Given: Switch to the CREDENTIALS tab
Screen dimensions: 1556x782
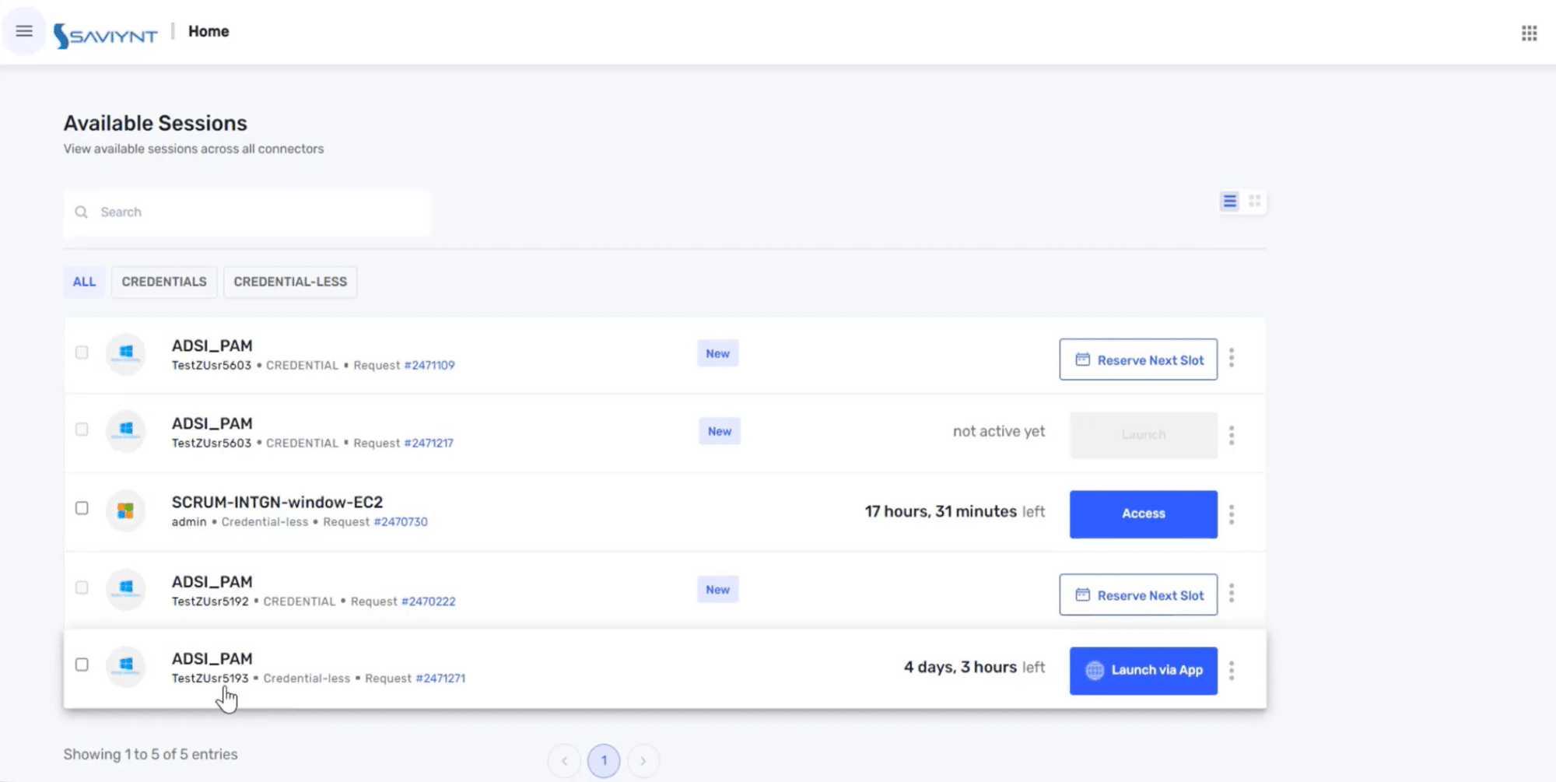Looking at the screenshot, I should (163, 282).
